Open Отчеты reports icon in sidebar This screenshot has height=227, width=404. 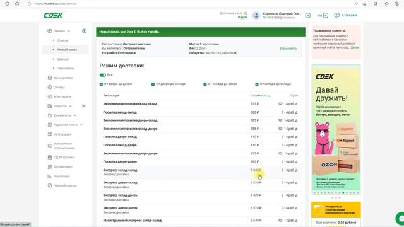(x=50, y=87)
